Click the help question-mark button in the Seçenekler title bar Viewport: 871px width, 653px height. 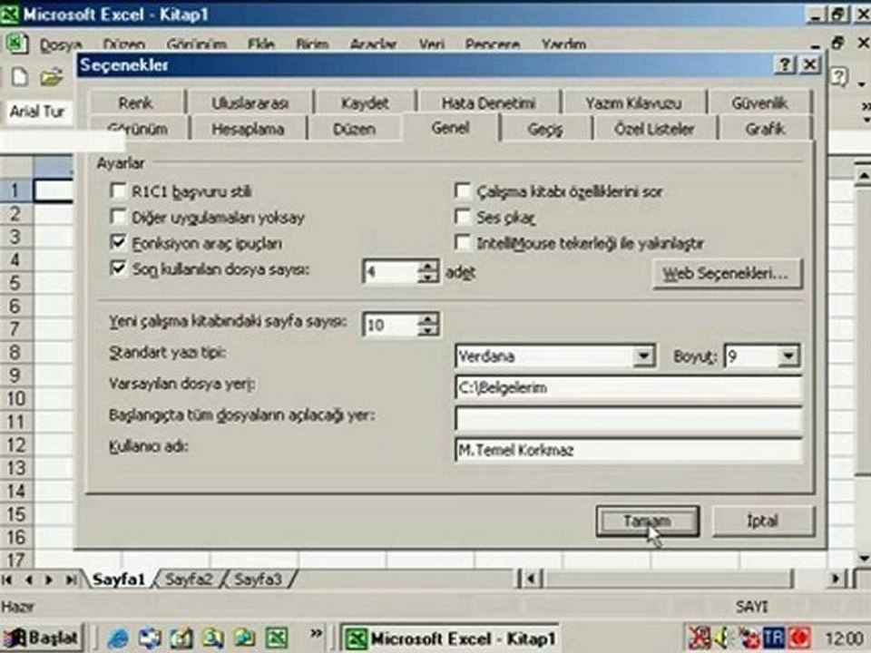[784, 65]
